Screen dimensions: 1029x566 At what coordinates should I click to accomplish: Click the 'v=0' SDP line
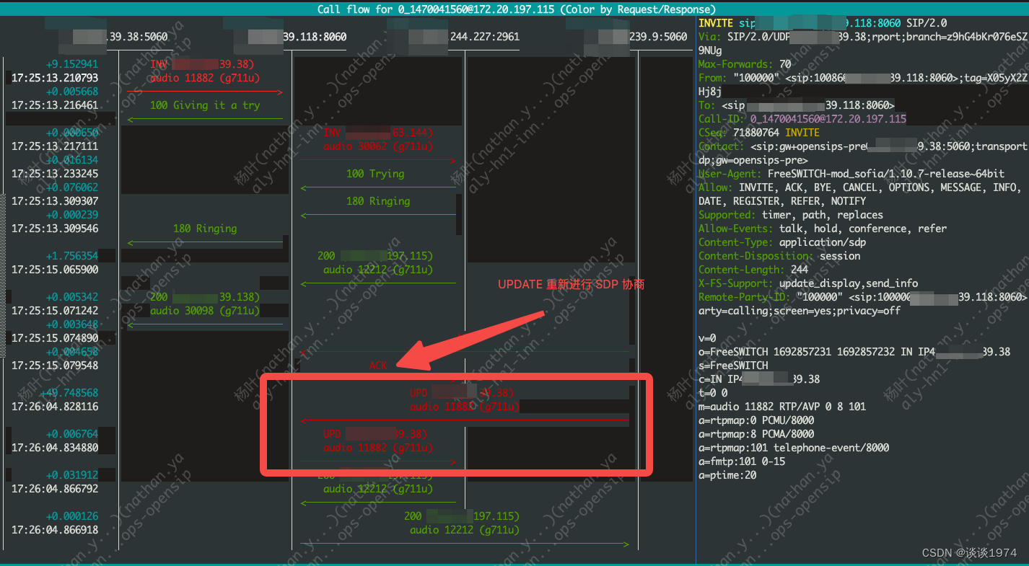coord(707,338)
